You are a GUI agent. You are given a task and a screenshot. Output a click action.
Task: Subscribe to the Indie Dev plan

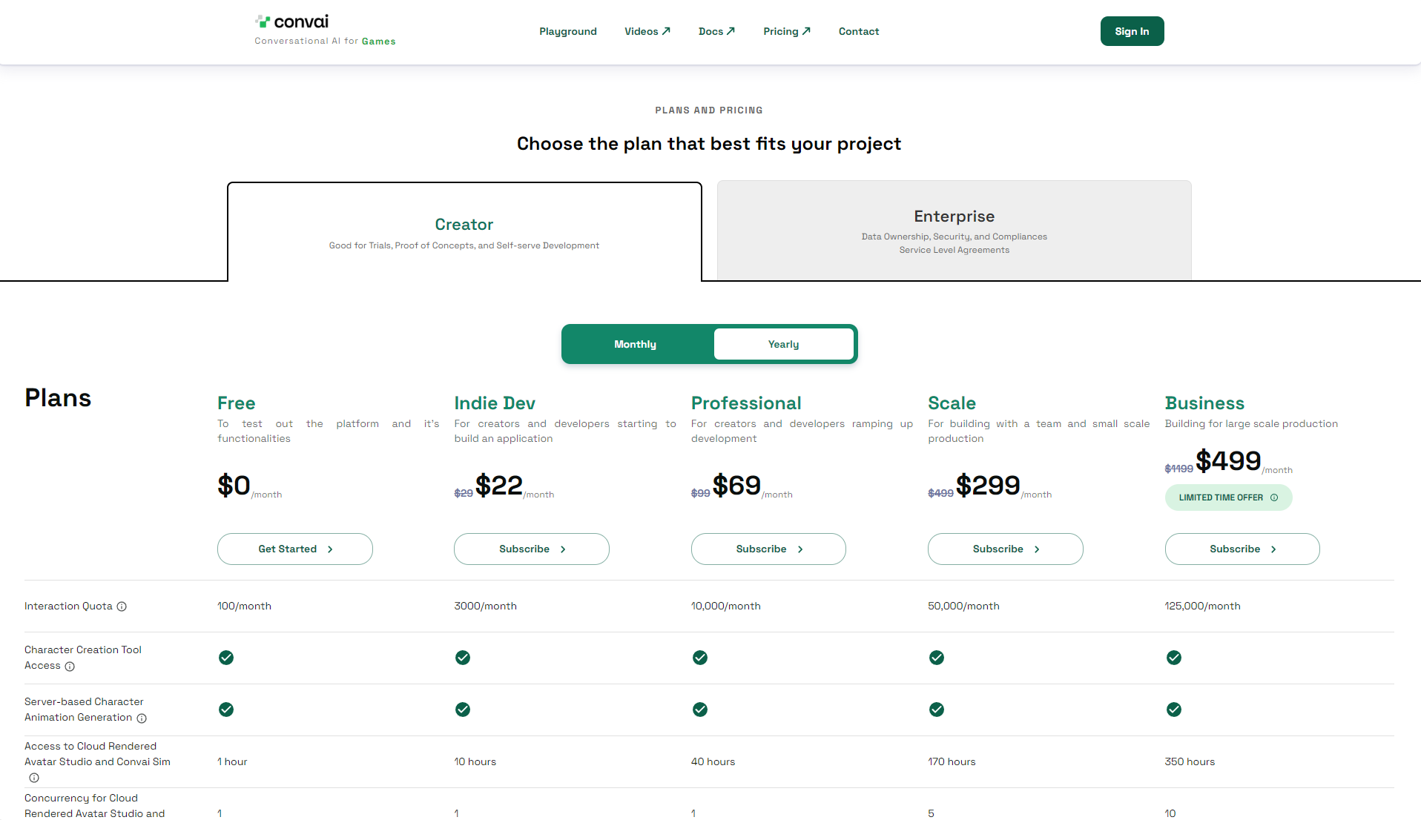532,549
